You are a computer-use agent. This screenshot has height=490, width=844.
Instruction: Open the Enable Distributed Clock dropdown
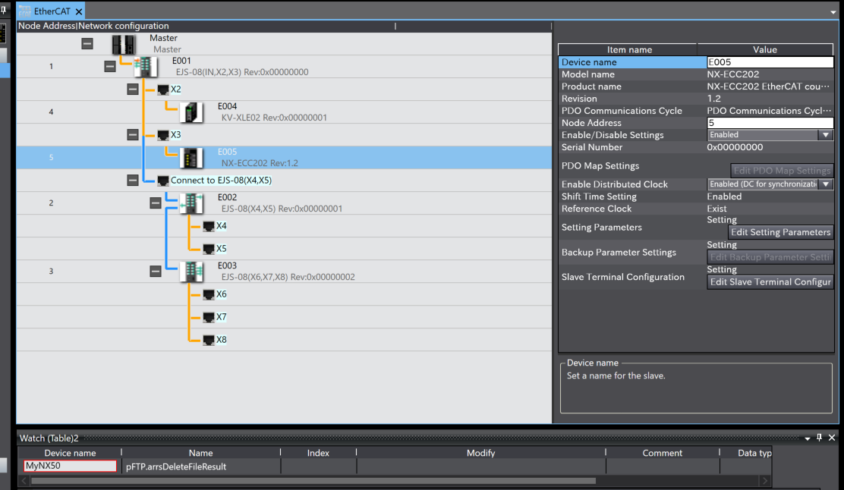[825, 184]
